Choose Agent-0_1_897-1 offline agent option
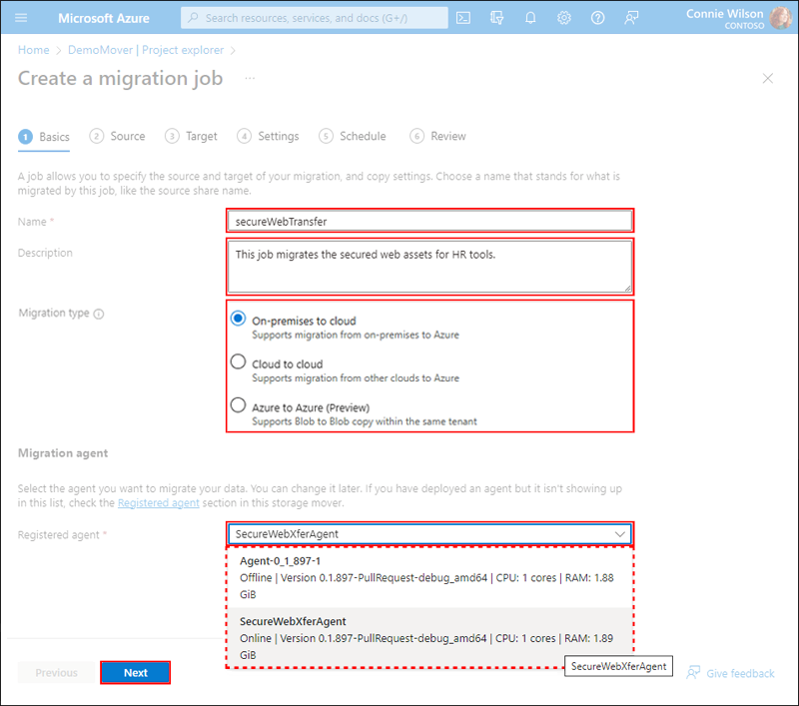Viewport: 799px width, 706px height. click(x=430, y=577)
